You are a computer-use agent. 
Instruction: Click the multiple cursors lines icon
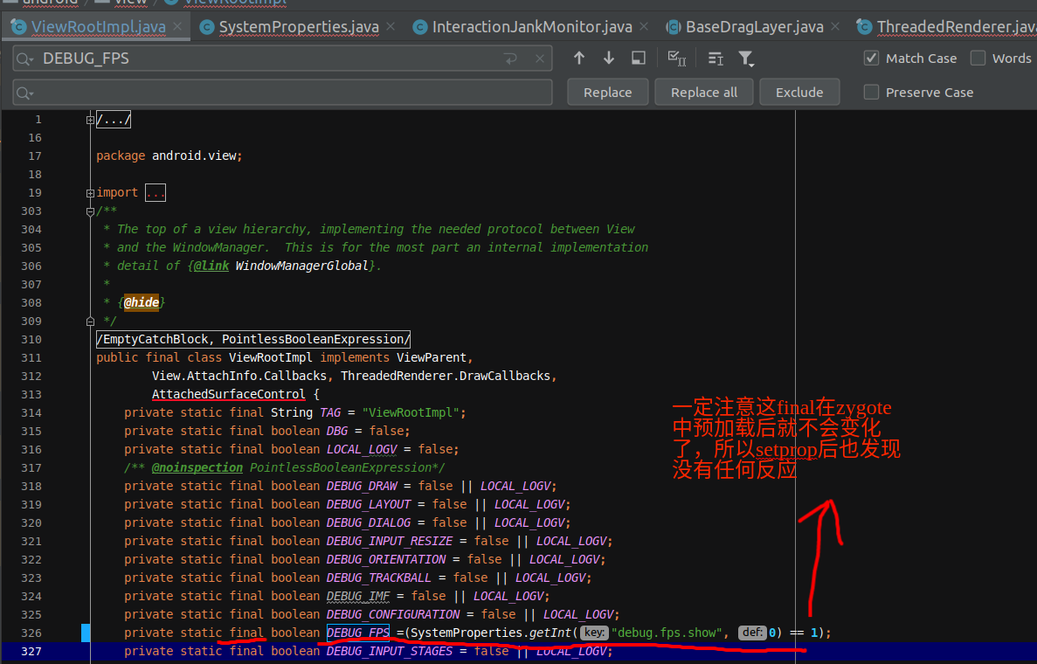pyautogui.click(x=716, y=59)
